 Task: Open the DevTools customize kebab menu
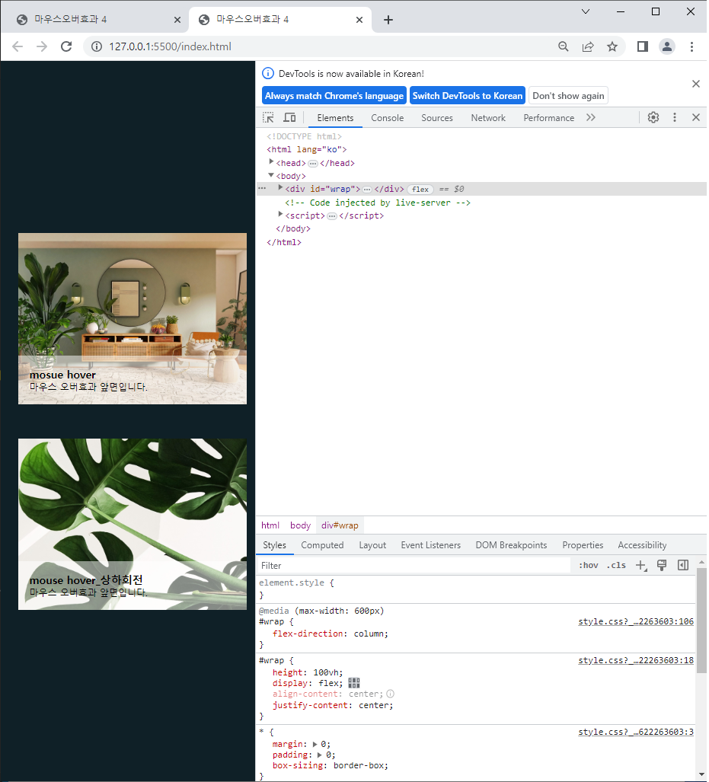[675, 117]
